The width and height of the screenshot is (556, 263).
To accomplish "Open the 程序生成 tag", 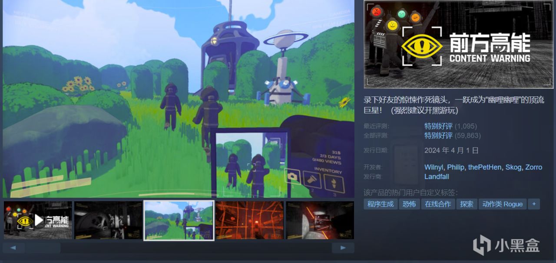I will pos(381,204).
